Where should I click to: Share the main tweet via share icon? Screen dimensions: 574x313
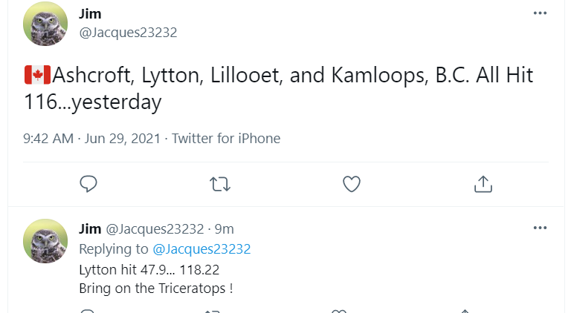[x=483, y=183]
